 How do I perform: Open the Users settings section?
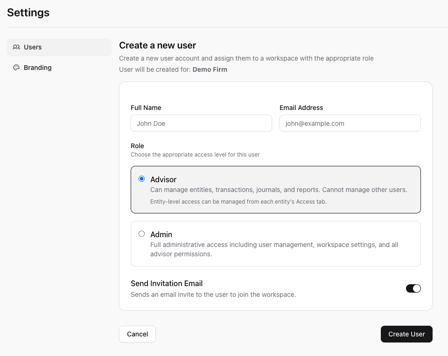[x=33, y=47]
